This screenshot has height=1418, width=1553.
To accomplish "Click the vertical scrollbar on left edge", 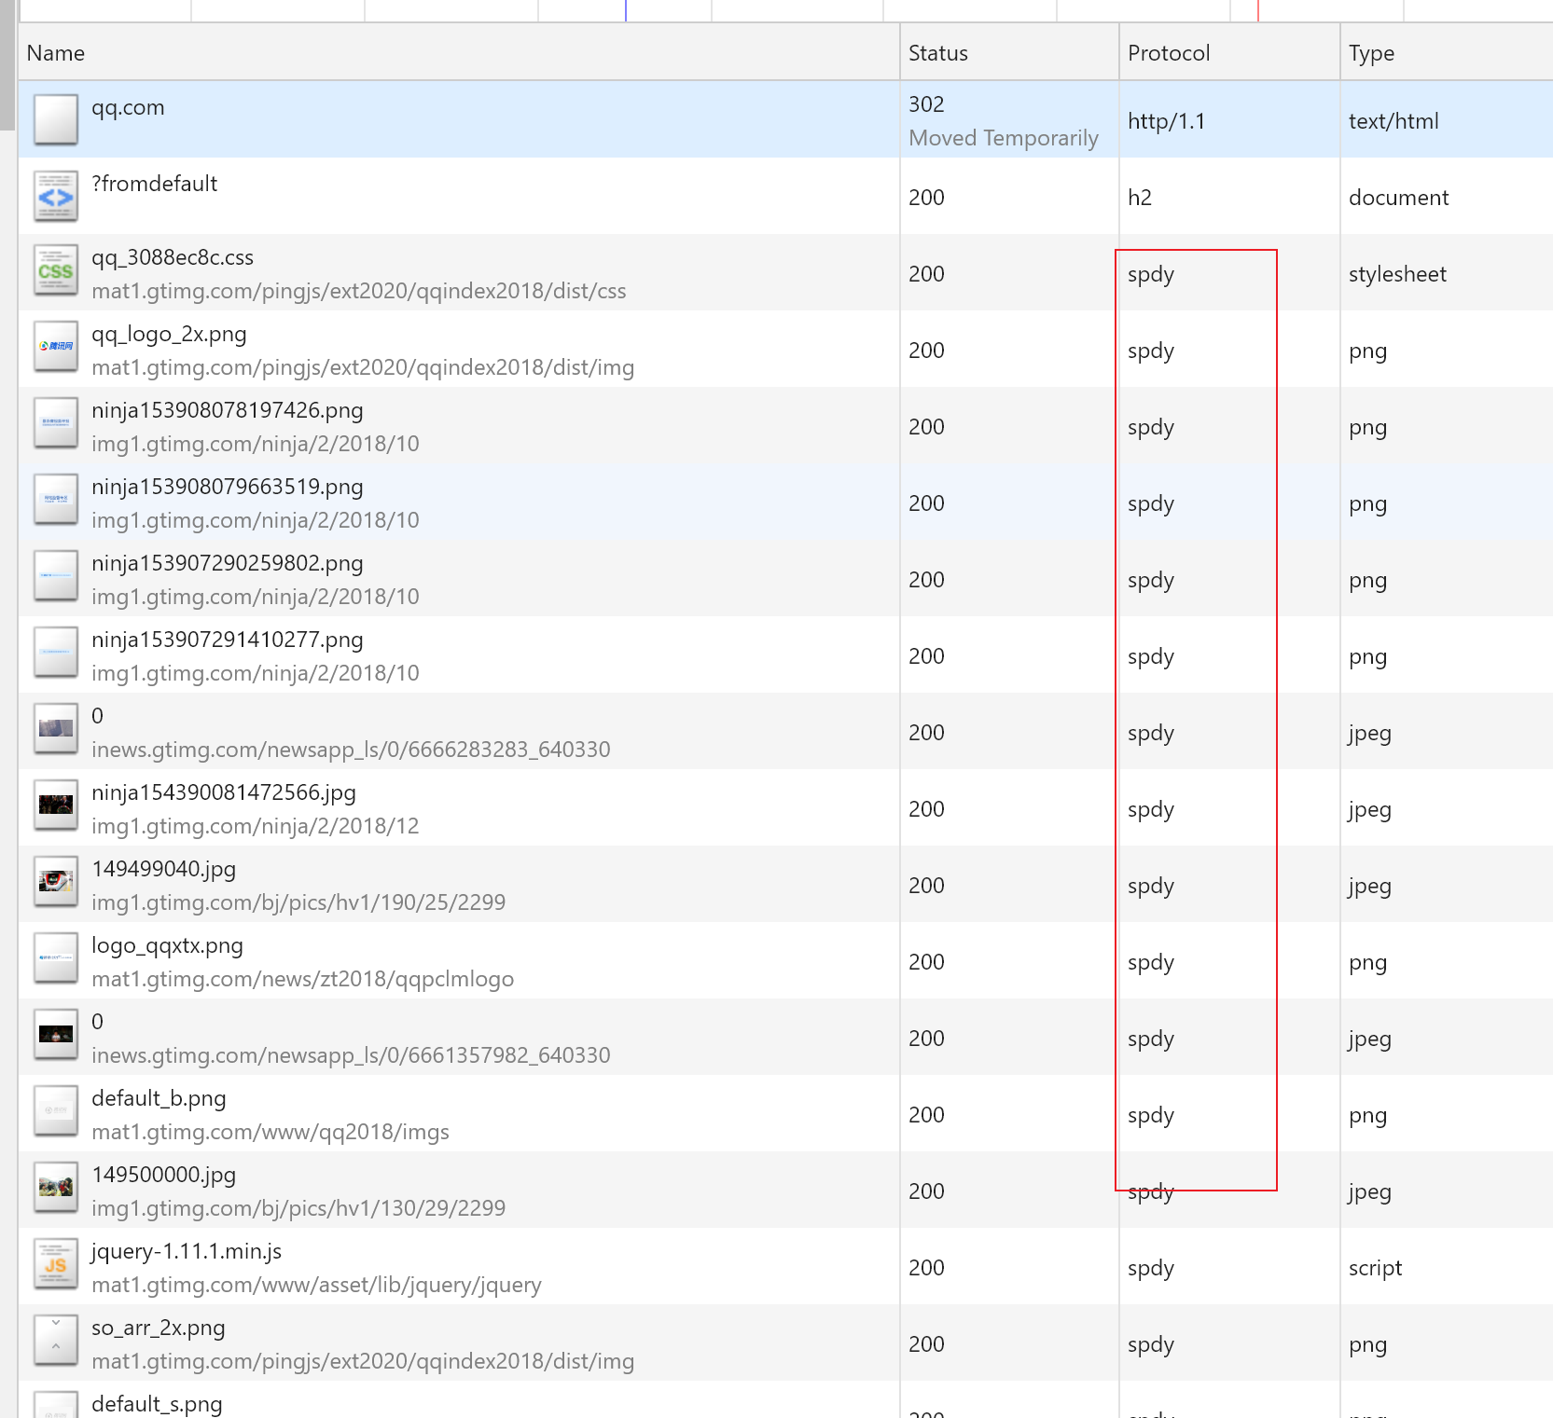I will click(x=7, y=65).
